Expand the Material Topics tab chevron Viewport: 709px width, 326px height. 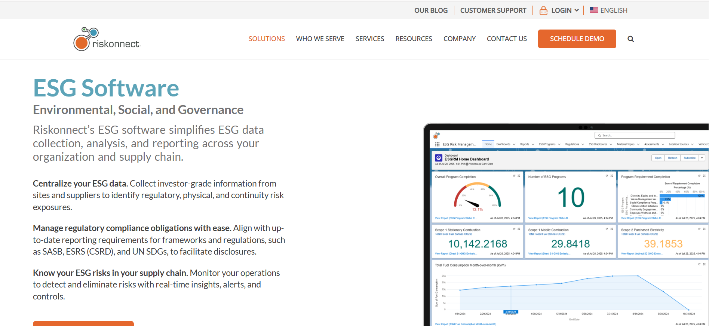[638, 144]
